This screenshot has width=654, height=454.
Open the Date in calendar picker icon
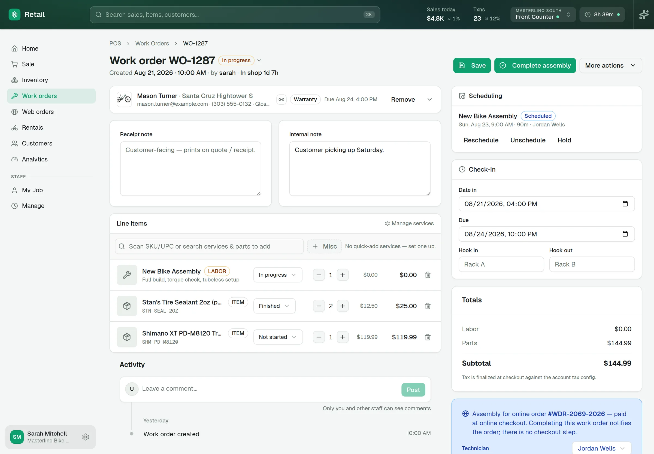point(625,204)
